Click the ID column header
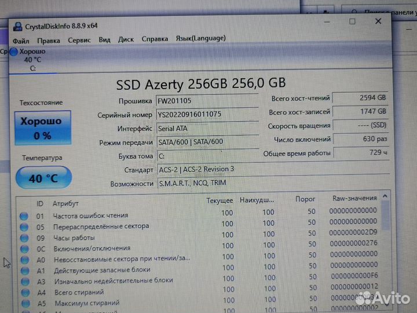 pyautogui.click(x=40, y=203)
